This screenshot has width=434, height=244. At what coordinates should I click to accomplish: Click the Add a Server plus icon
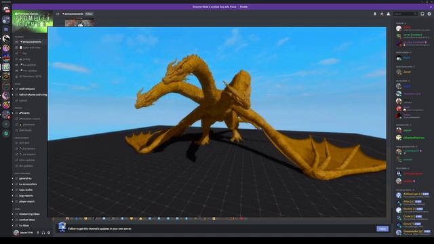pyautogui.click(x=6, y=124)
